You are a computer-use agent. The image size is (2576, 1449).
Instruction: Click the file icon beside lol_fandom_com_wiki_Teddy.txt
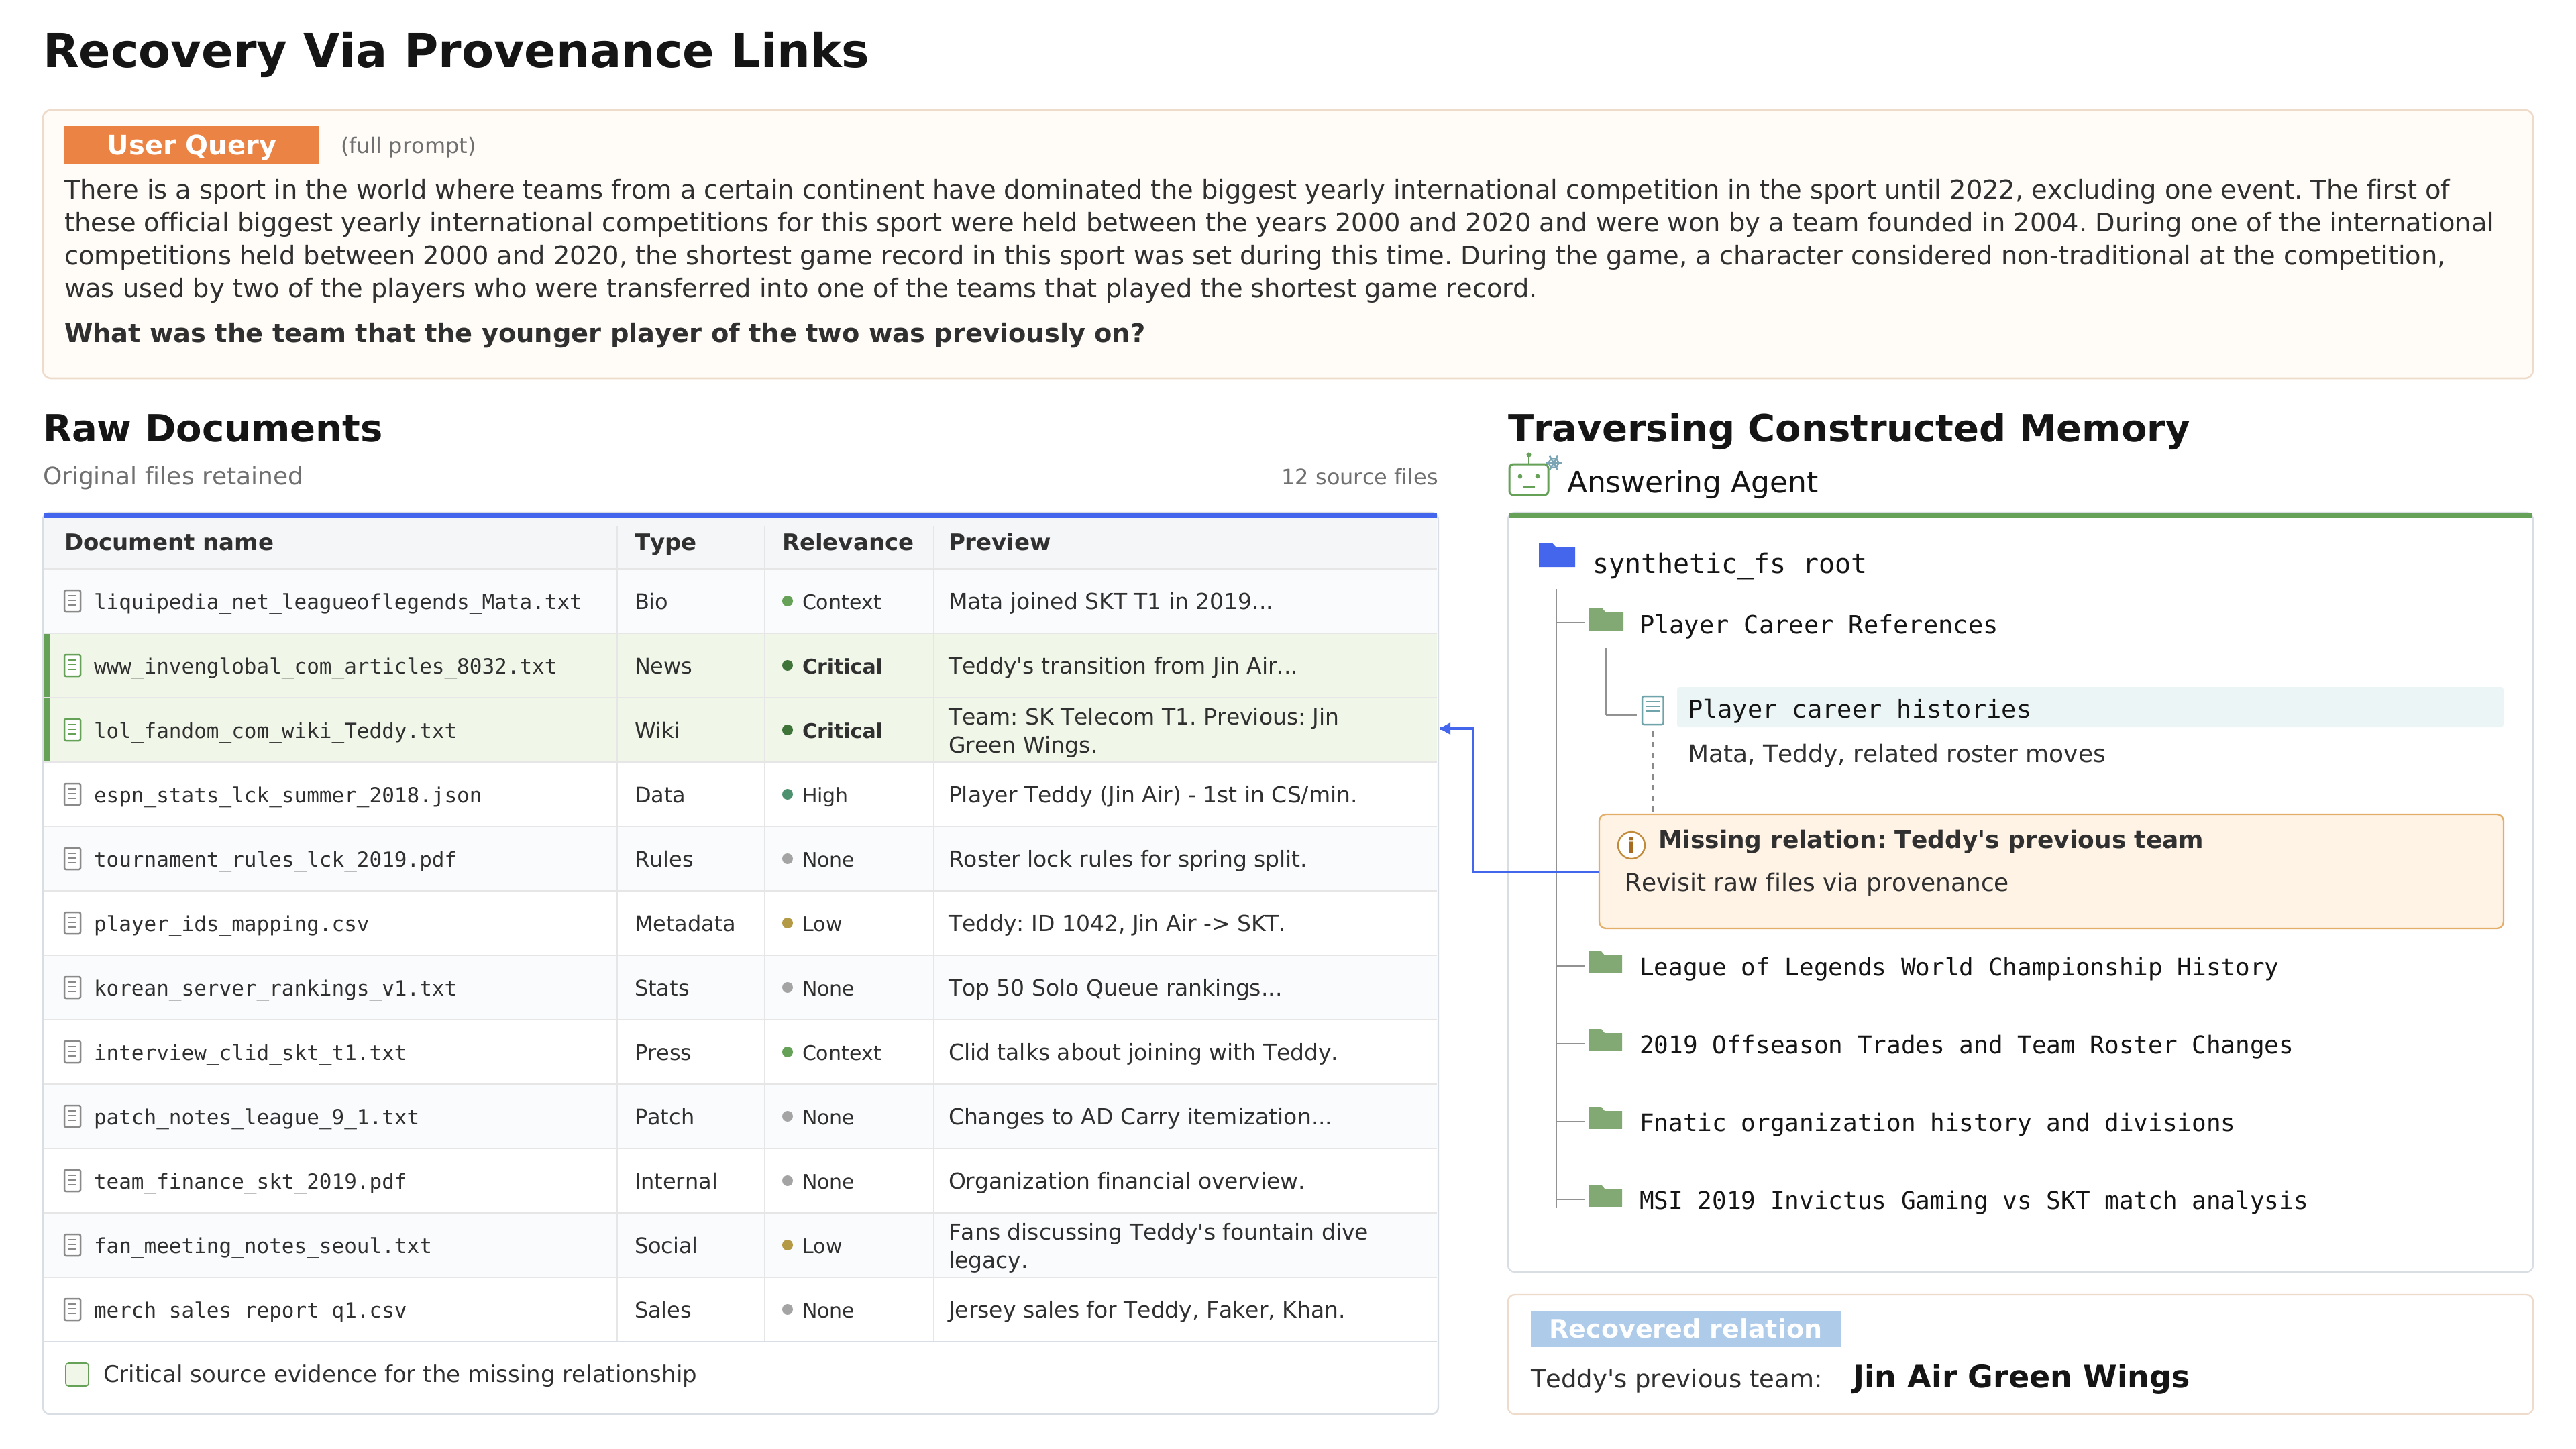72,730
